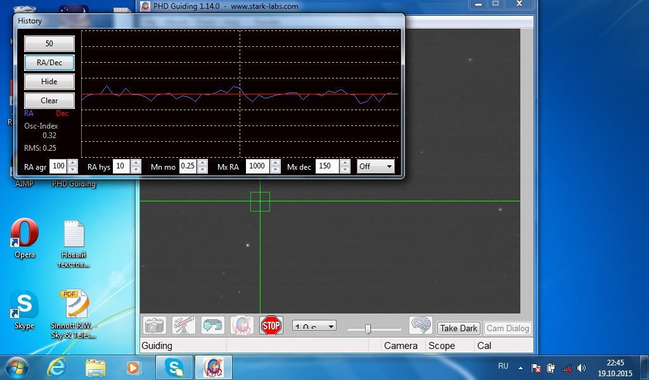Increase Mx dec value with up arrow
Image resolution: width=649 pixels, height=380 pixels.
[x=344, y=163]
